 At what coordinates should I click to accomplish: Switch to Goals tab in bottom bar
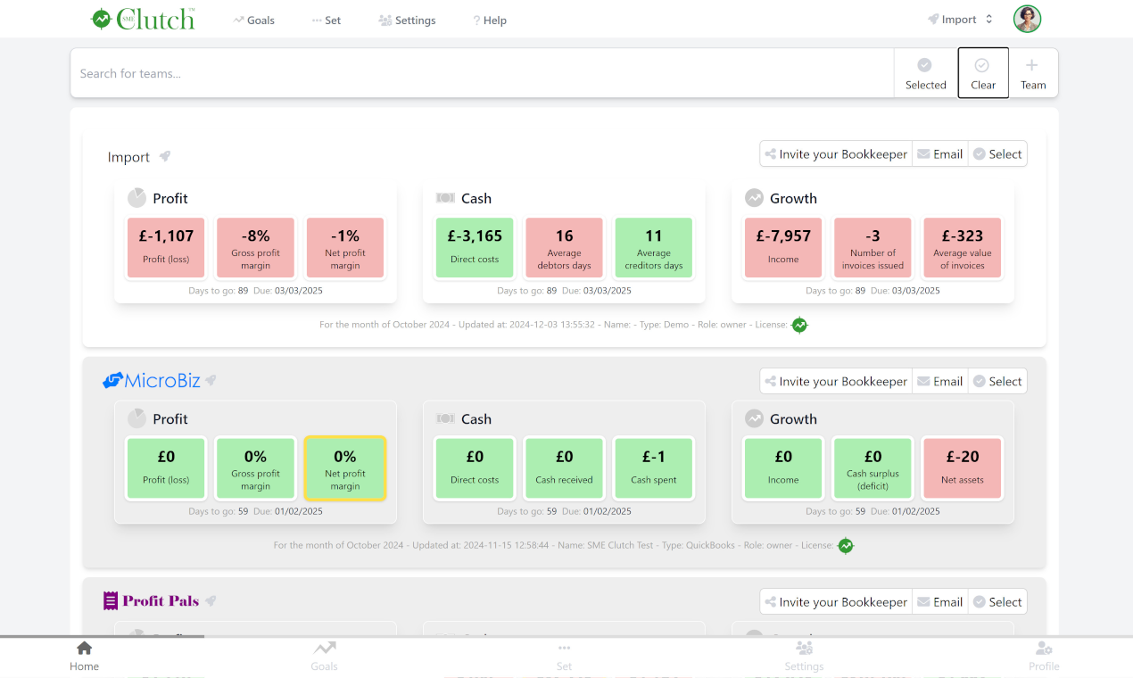click(324, 657)
